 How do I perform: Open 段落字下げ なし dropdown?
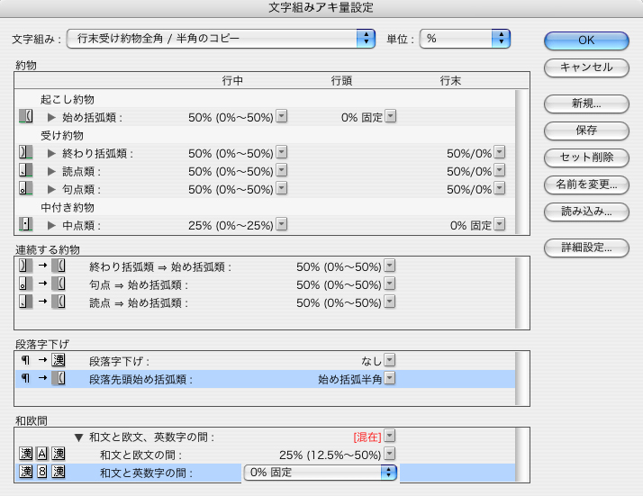click(x=390, y=360)
